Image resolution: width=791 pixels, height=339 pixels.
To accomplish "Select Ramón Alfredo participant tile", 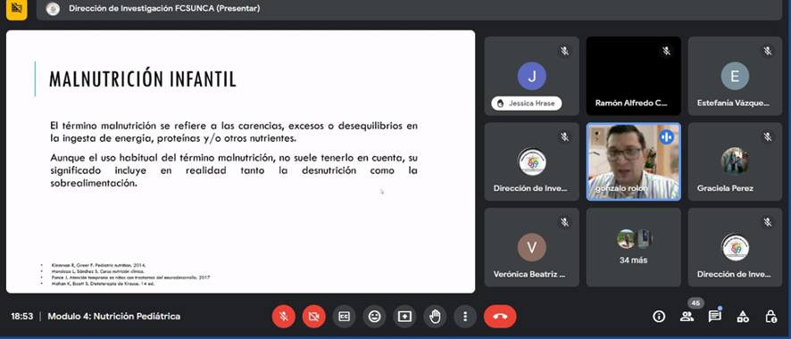I will pyautogui.click(x=633, y=76).
